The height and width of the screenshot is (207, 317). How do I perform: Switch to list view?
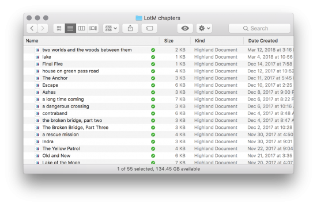[70, 28]
